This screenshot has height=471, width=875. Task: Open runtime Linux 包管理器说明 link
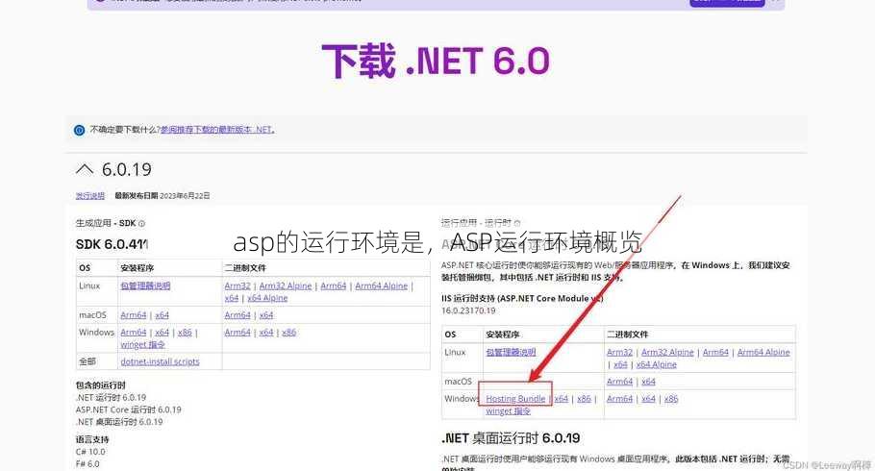[511, 352]
